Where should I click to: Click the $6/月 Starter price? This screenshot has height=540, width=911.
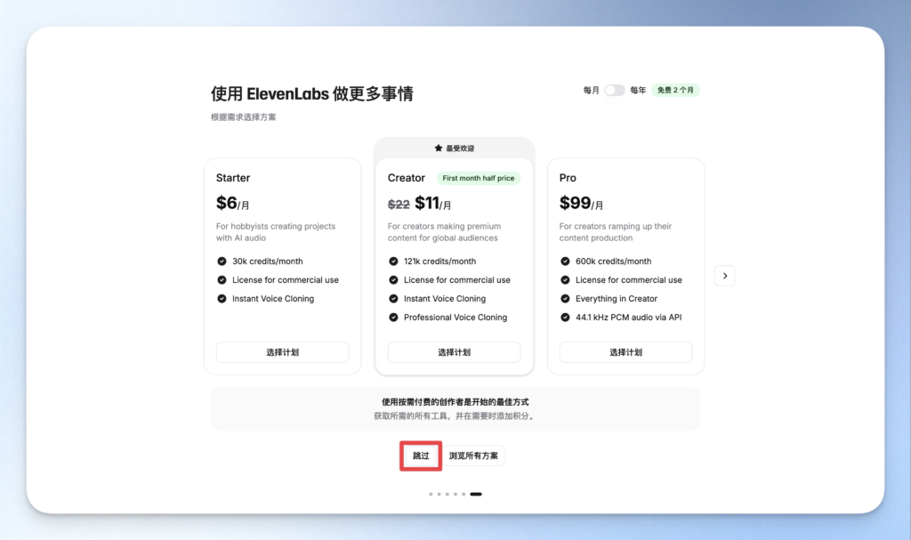[x=232, y=203]
